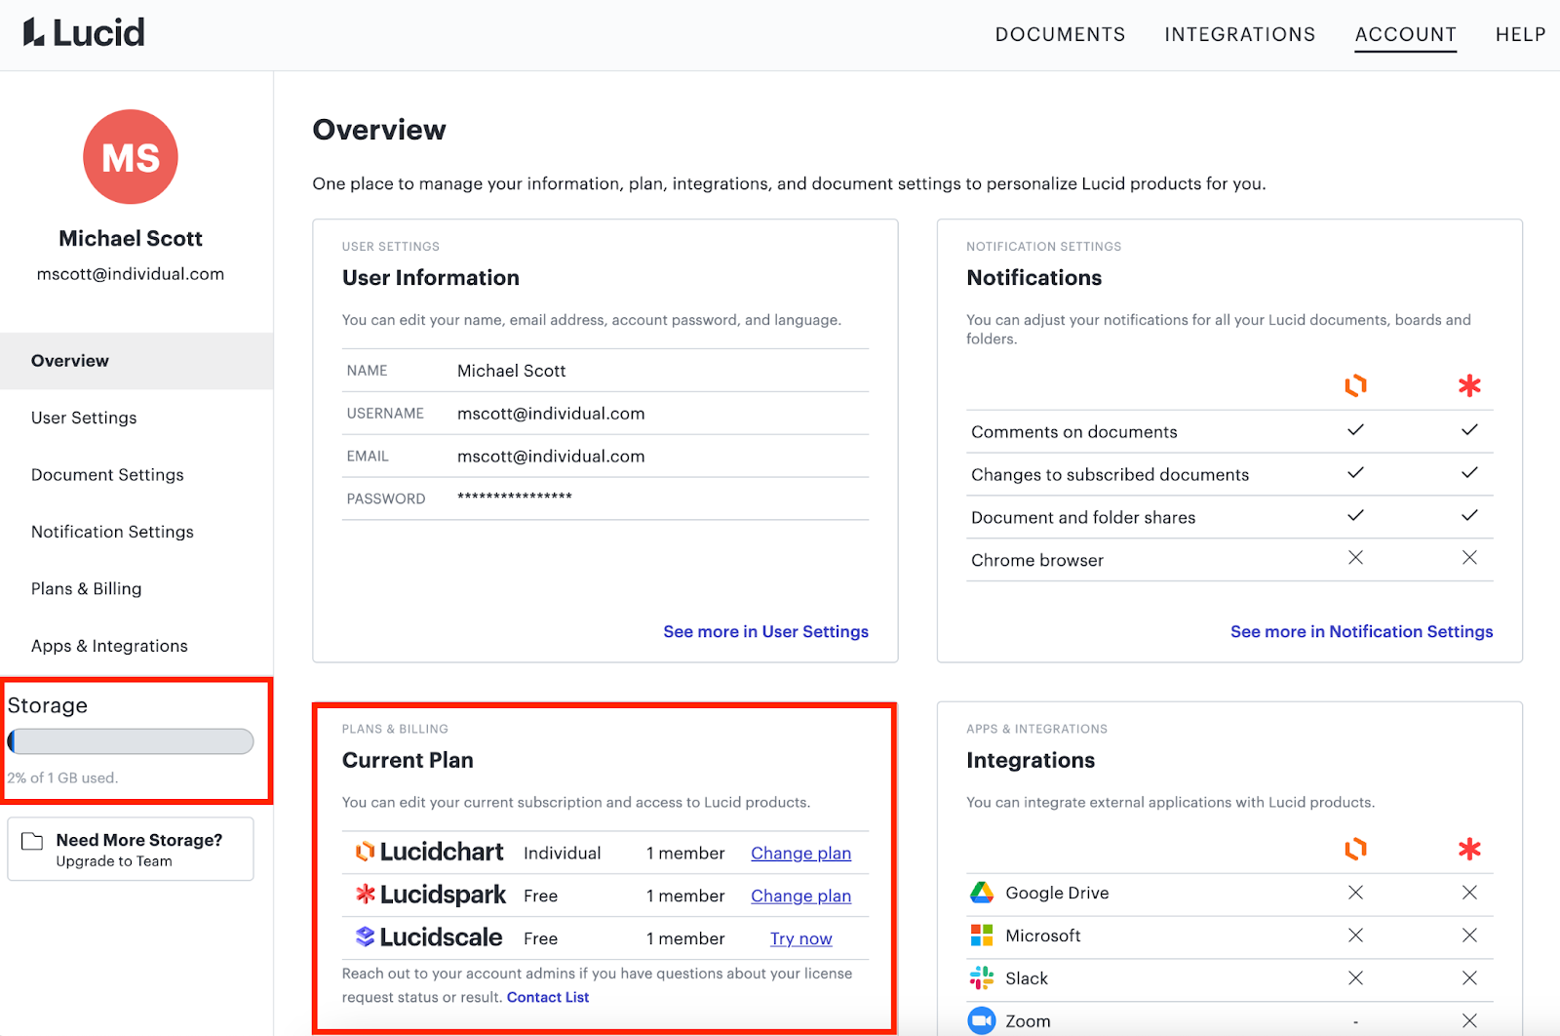Image resolution: width=1560 pixels, height=1036 pixels.
Task: Click Try now for Lucidscale
Action: click(800, 938)
